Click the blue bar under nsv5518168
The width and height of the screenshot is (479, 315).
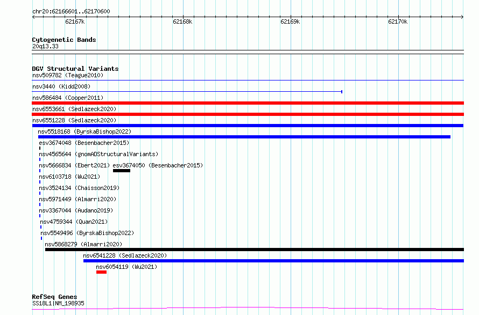coord(244,137)
